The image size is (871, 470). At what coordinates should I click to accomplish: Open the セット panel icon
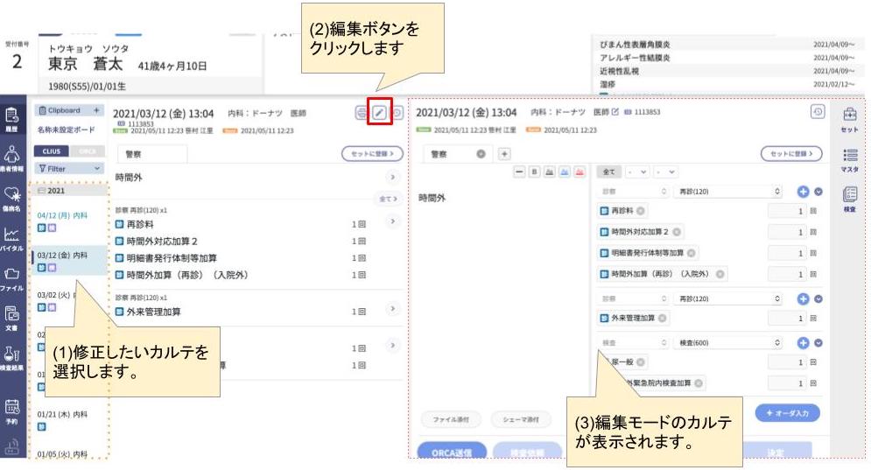point(849,119)
